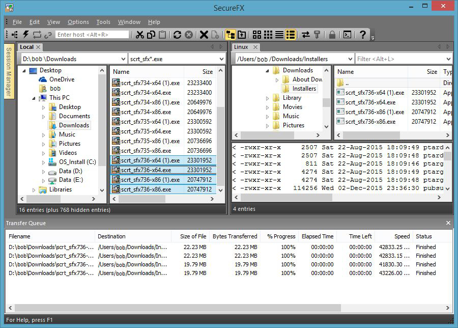The height and width of the screenshot is (328, 458).
Task: Click the Refresh toolbar icon
Action: click(177, 35)
